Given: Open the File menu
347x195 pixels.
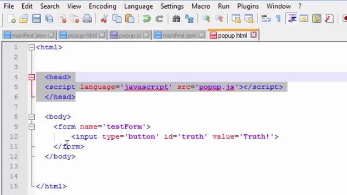Looking at the screenshot, I should point(9,6).
